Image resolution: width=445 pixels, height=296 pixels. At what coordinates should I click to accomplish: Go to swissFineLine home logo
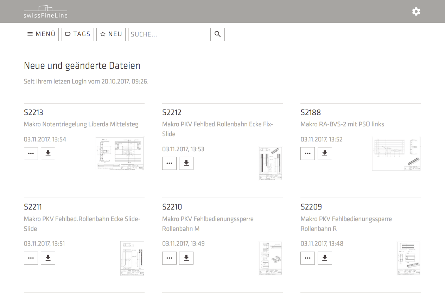tap(46, 12)
